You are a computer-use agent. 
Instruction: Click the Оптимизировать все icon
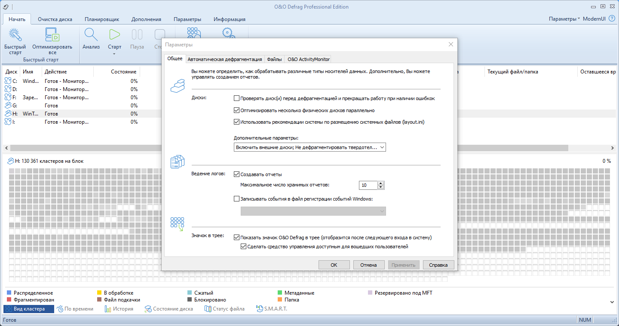tap(52, 35)
